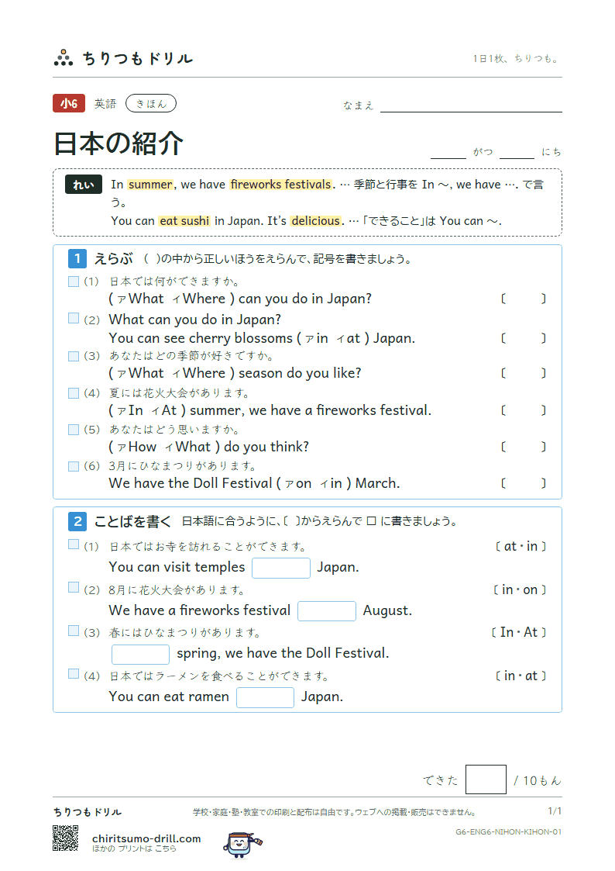This screenshot has height=871, width=615.
Task: Check the box beside 'What can you do in Japan?'
Action: [74, 318]
